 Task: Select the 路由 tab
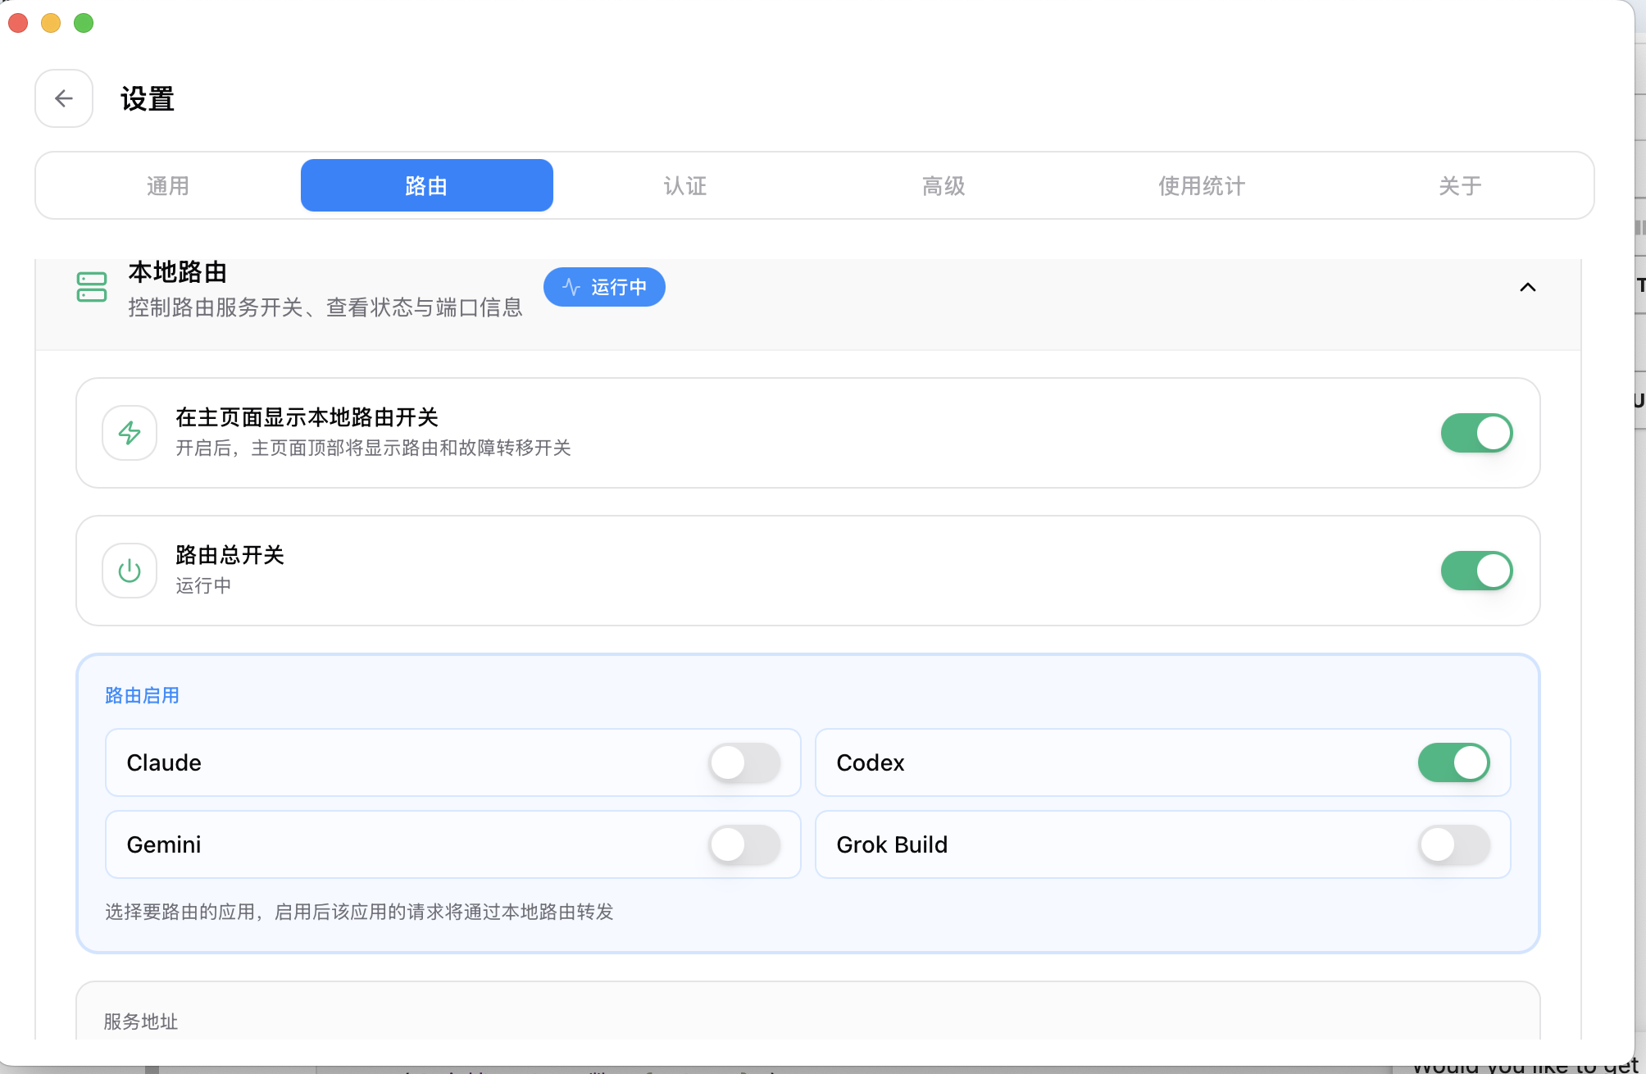426,186
